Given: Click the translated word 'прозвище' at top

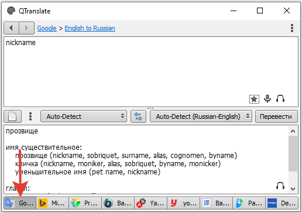Looking at the screenshot, I should [x=22, y=131].
